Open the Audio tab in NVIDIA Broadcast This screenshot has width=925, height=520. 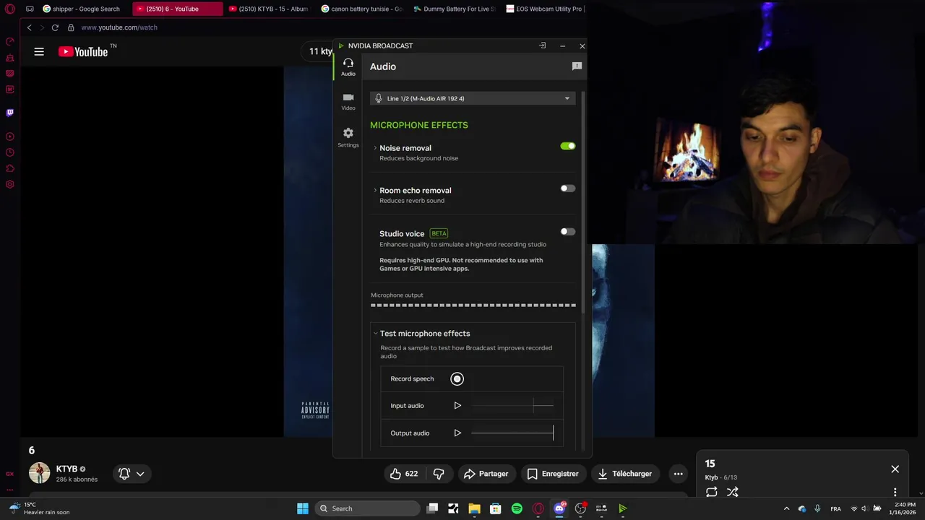click(348, 67)
